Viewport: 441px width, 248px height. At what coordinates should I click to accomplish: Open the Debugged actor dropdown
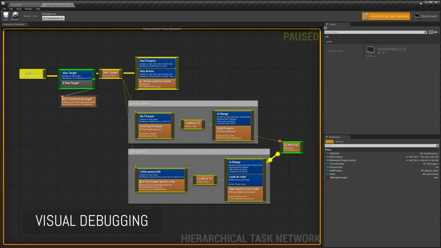(x=53, y=18)
